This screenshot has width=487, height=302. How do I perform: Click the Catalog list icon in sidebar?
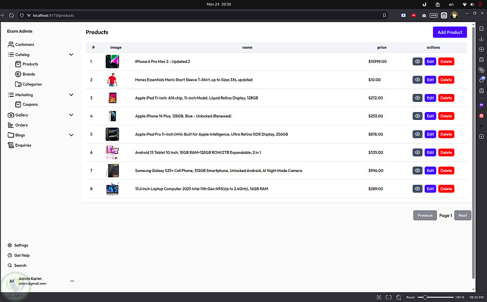coord(11,55)
